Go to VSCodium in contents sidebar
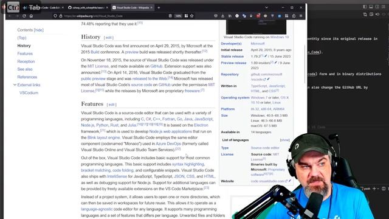The height and width of the screenshot is (219, 389). point(29,93)
